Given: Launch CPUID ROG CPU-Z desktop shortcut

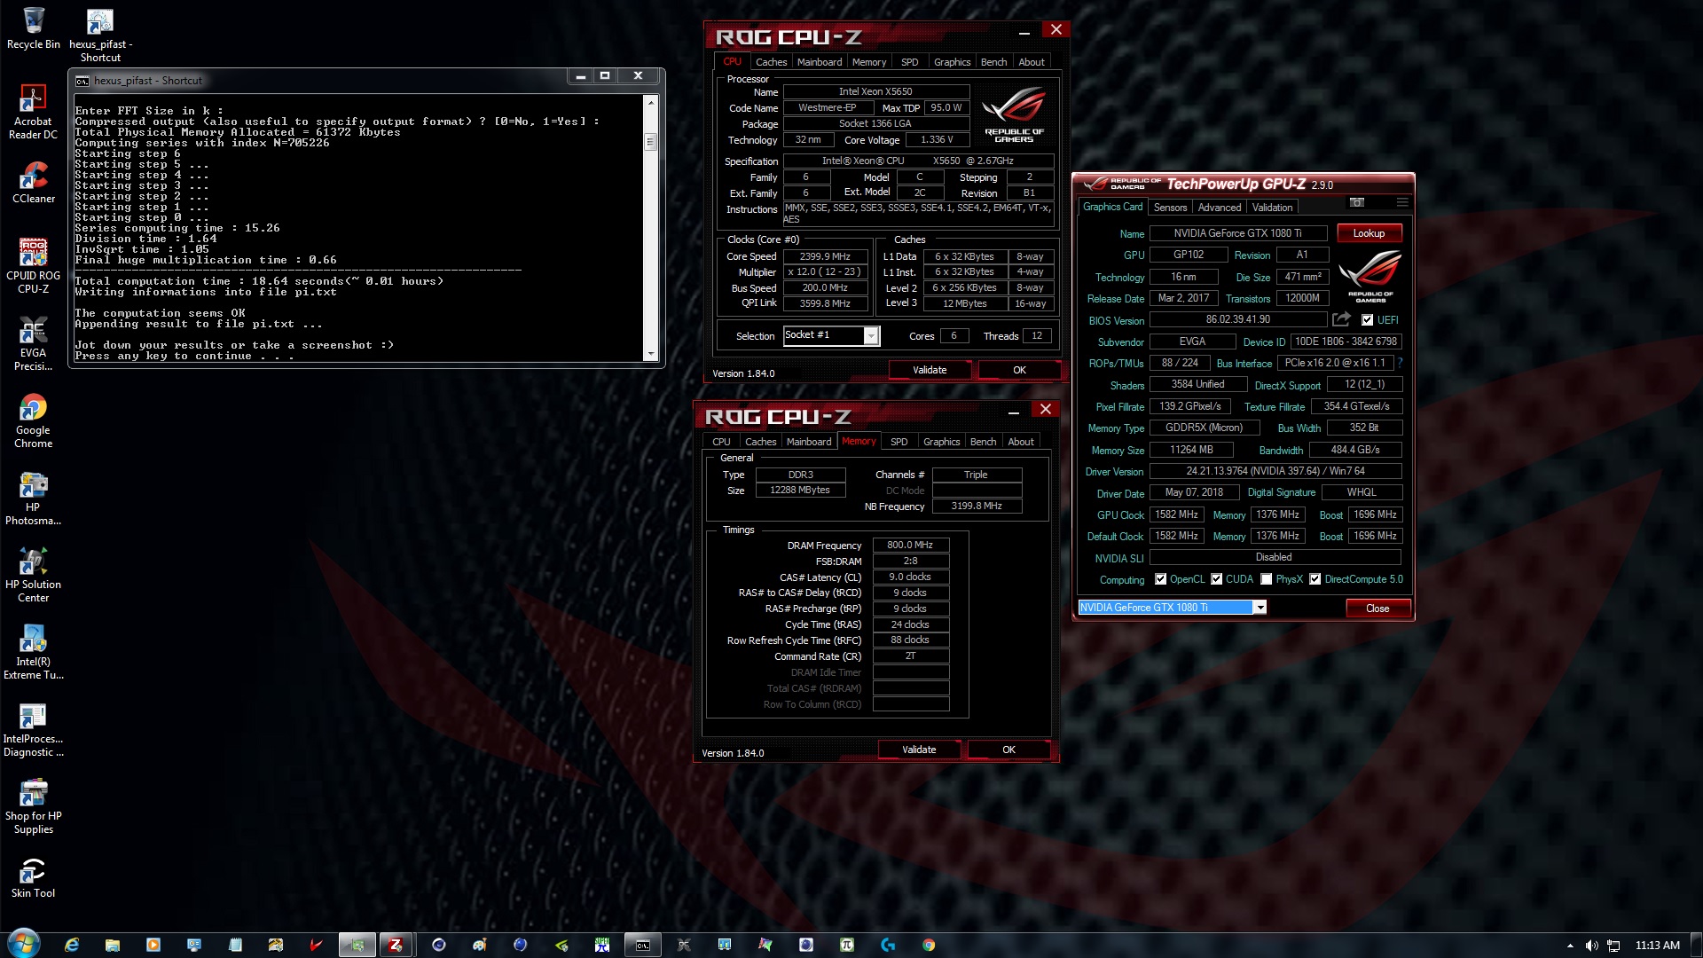Looking at the screenshot, I should (x=33, y=266).
